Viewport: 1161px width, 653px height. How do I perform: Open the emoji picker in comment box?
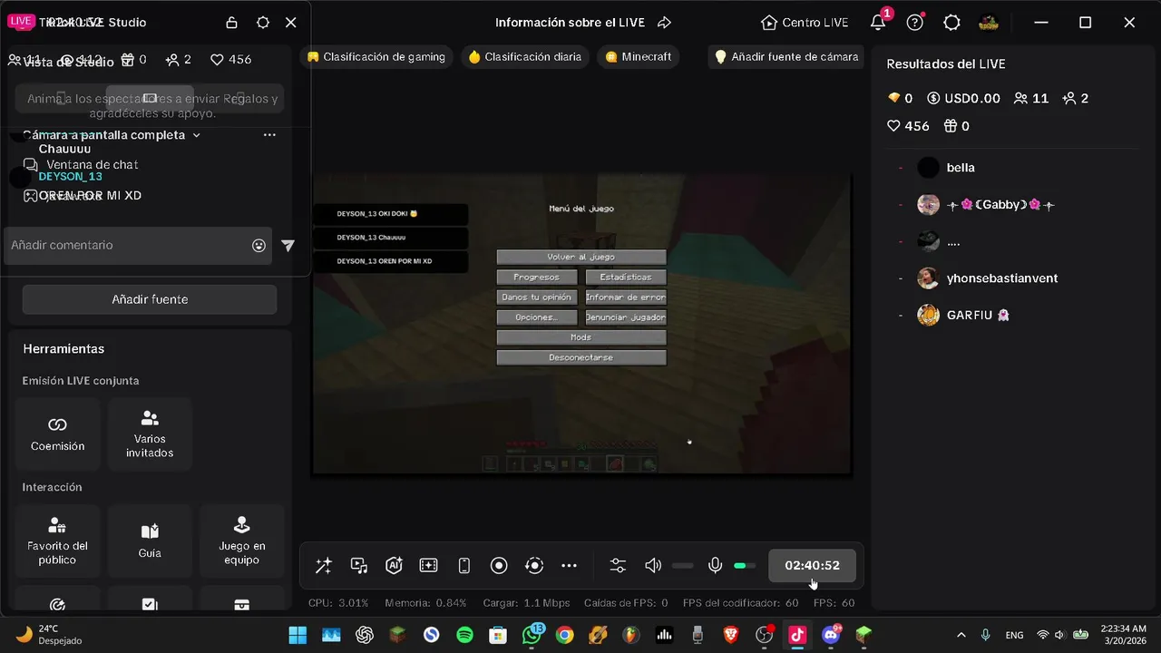[x=259, y=246]
